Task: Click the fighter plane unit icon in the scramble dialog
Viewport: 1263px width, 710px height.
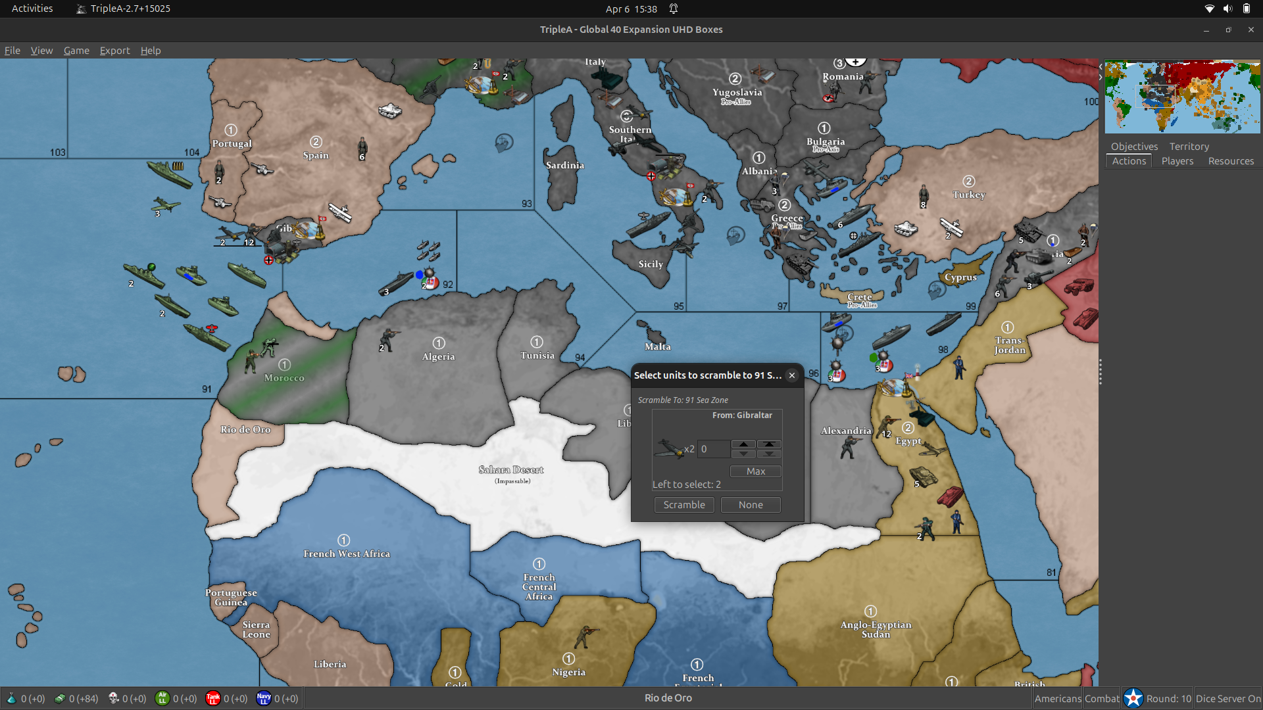Action: point(669,448)
